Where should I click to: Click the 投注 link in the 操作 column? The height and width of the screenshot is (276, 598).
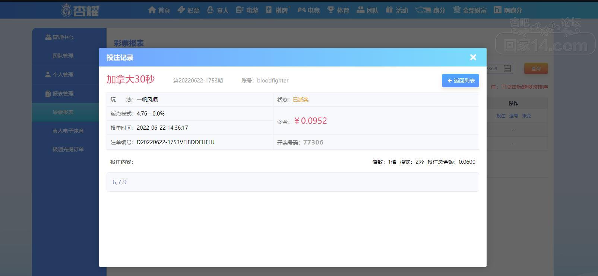501,116
